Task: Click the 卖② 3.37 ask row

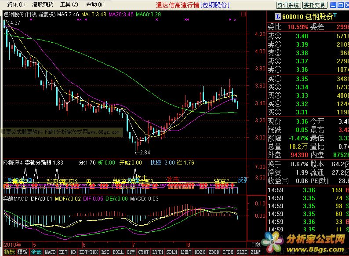Action: (x=308, y=61)
